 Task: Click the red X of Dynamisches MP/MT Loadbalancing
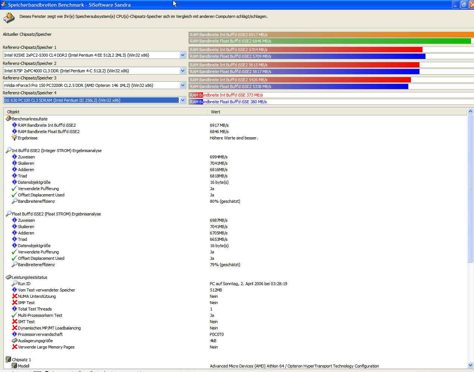[x=15, y=328]
